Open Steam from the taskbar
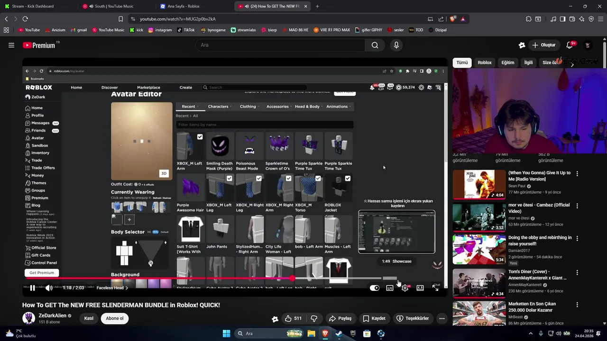 (x=339, y=333)
